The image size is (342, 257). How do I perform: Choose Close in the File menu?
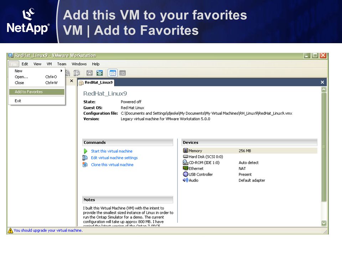[37, 82]
